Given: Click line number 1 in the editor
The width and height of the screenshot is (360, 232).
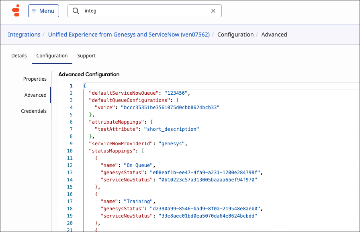Looking at the screenshot, I should (x=71, y=86).
